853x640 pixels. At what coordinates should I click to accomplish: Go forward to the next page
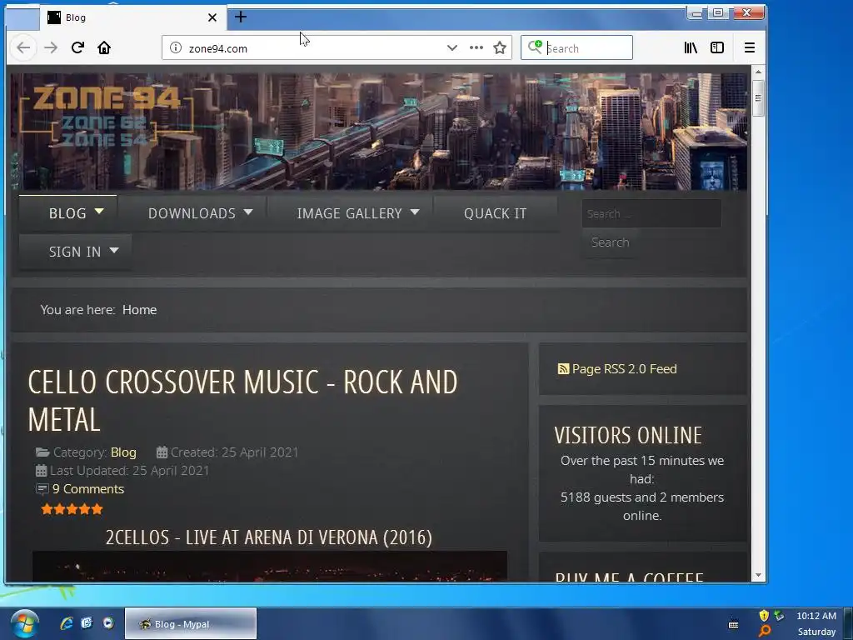tap(51, 47)
